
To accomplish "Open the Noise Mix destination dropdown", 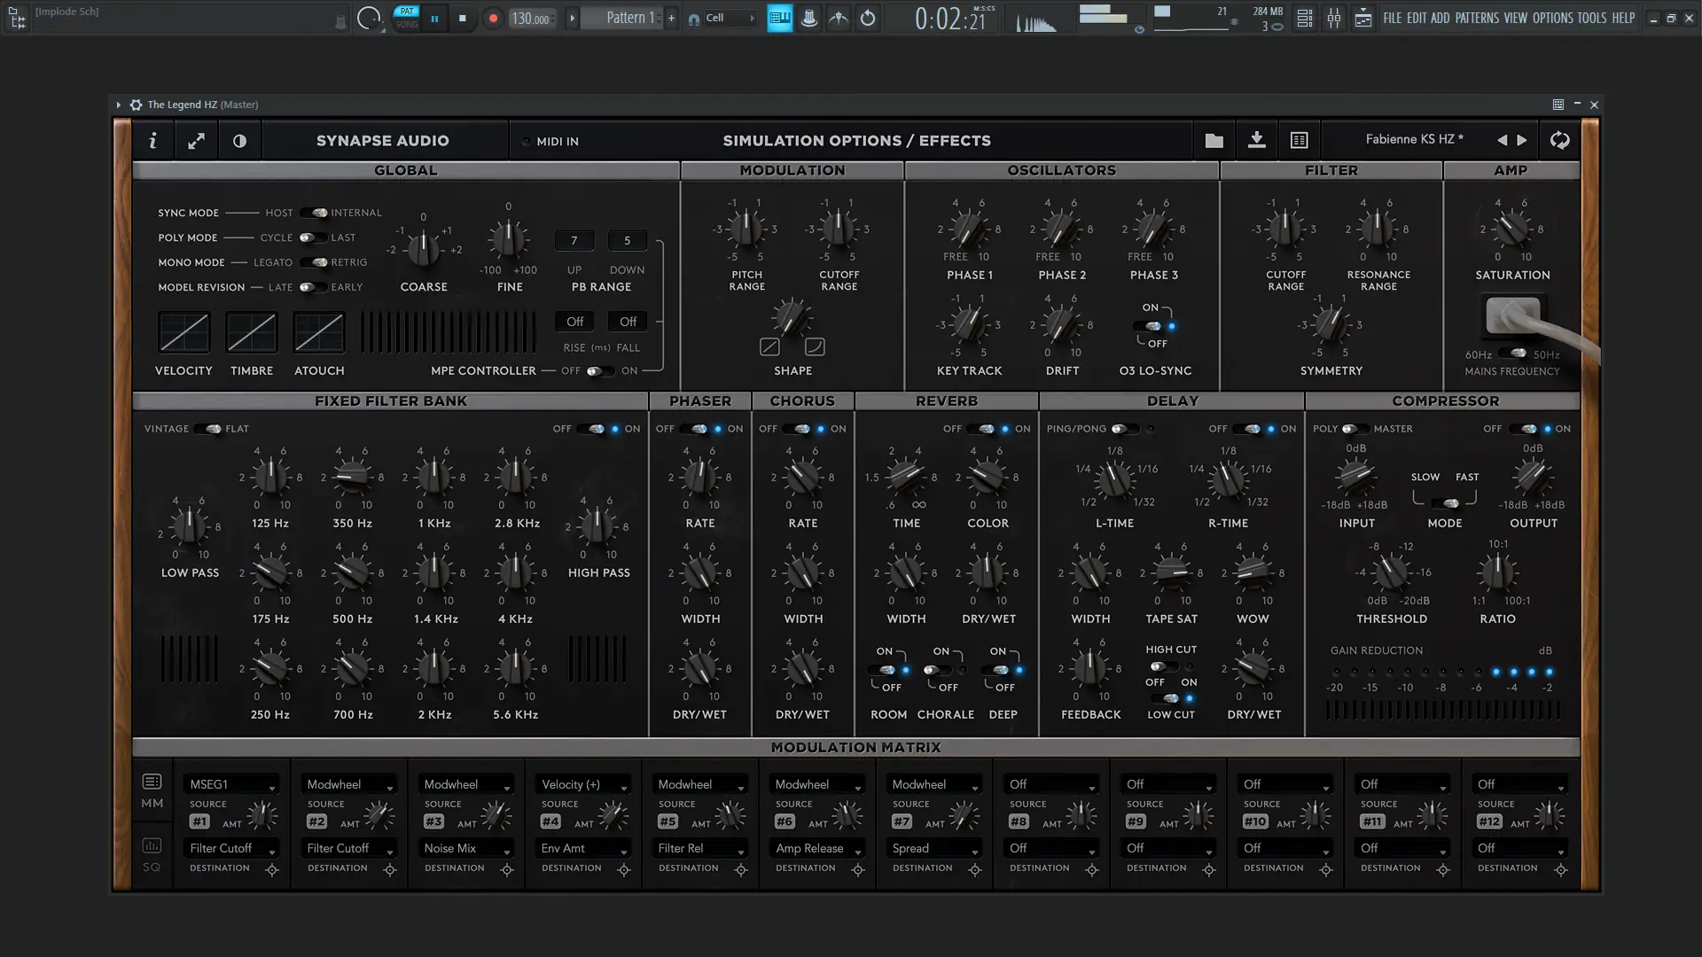I will pos(466,848).
